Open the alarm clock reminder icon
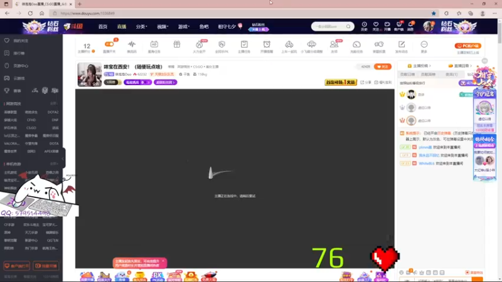Screen dimensions: 502x282 [x=267, y=44]
